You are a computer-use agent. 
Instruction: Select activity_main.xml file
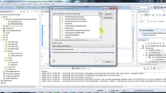click(x=16, y=53)
